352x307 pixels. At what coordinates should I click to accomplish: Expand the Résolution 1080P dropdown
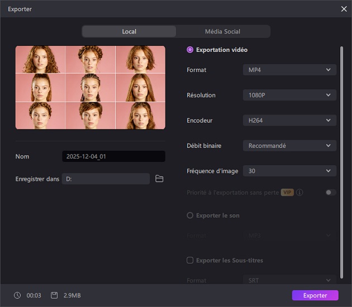[289, 95]
